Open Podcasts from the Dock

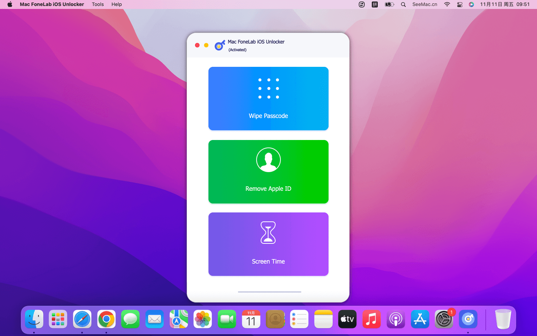pos(396,319)
